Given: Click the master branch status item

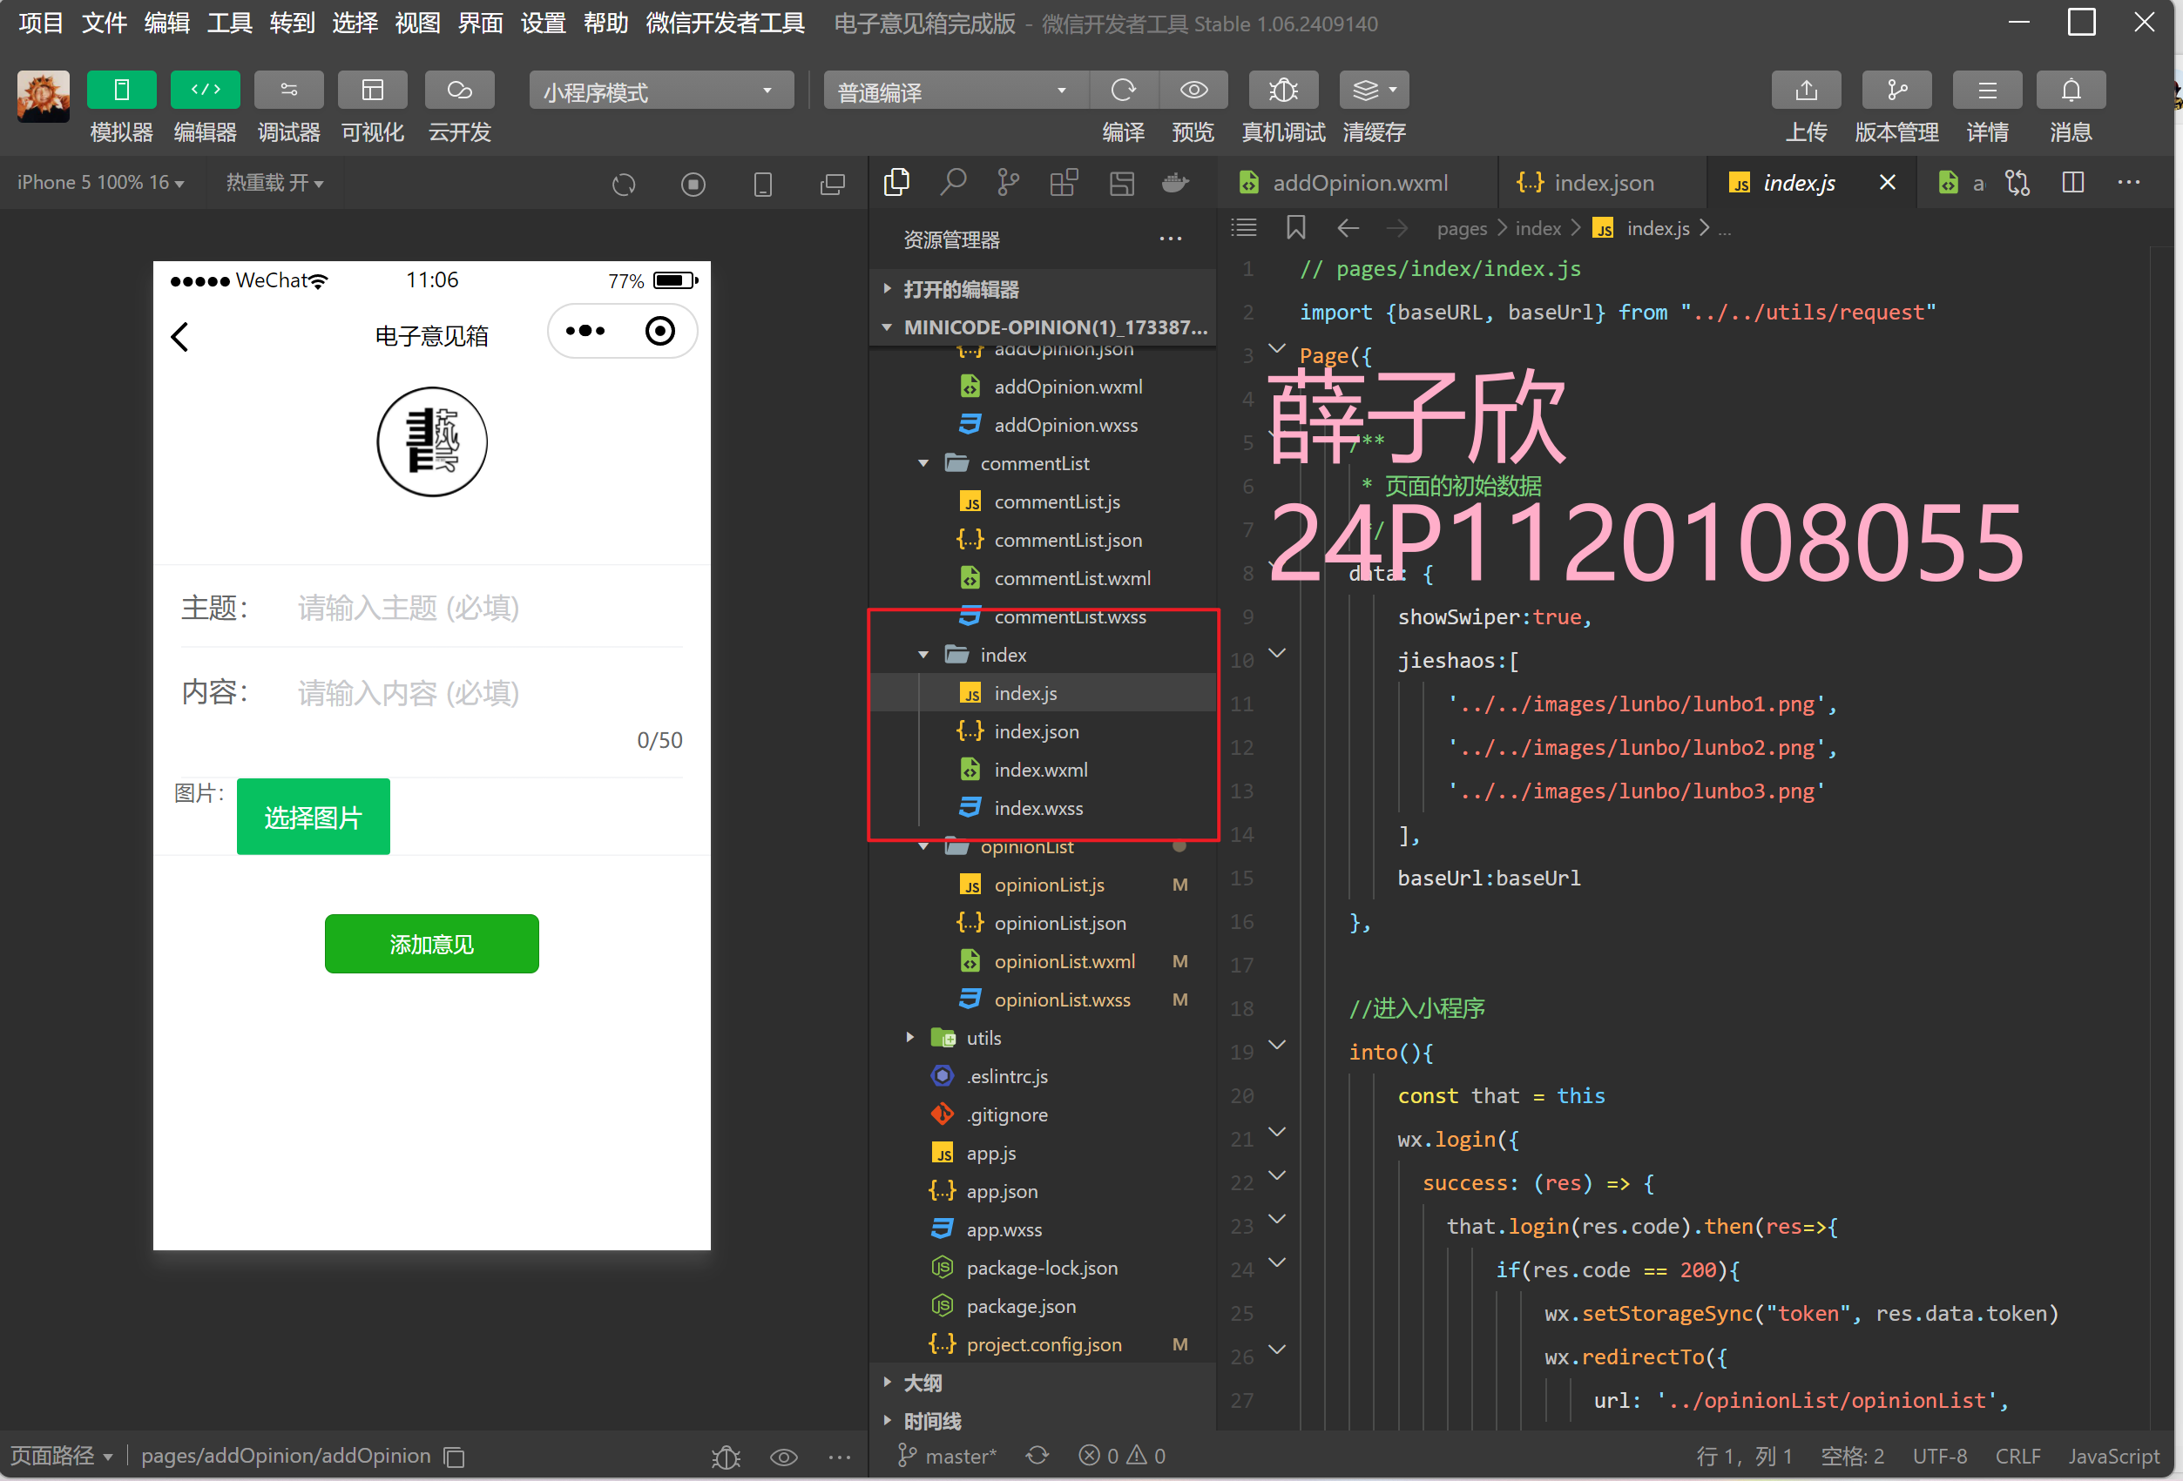Looking at the screenshot, I should coord(946,1456).
